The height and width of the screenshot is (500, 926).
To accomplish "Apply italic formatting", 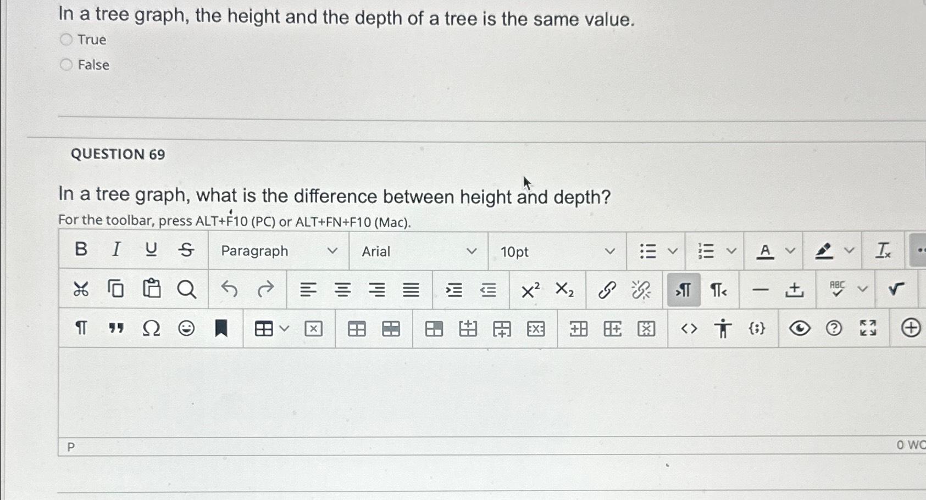I will (116, 250).
